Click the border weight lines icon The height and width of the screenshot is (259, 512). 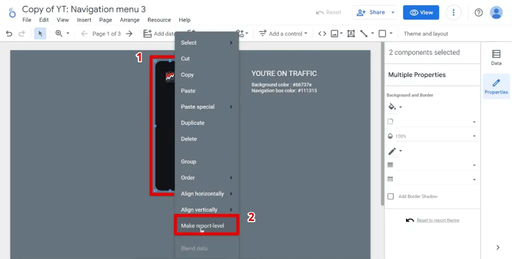click(390, 165)
